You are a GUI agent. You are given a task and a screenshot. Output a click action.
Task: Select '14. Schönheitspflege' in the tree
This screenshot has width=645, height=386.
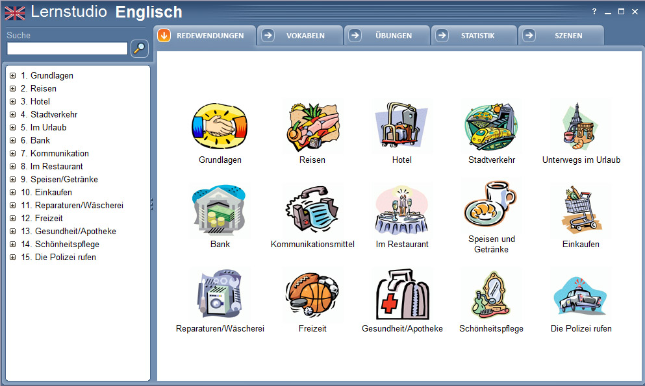point(60,245)
